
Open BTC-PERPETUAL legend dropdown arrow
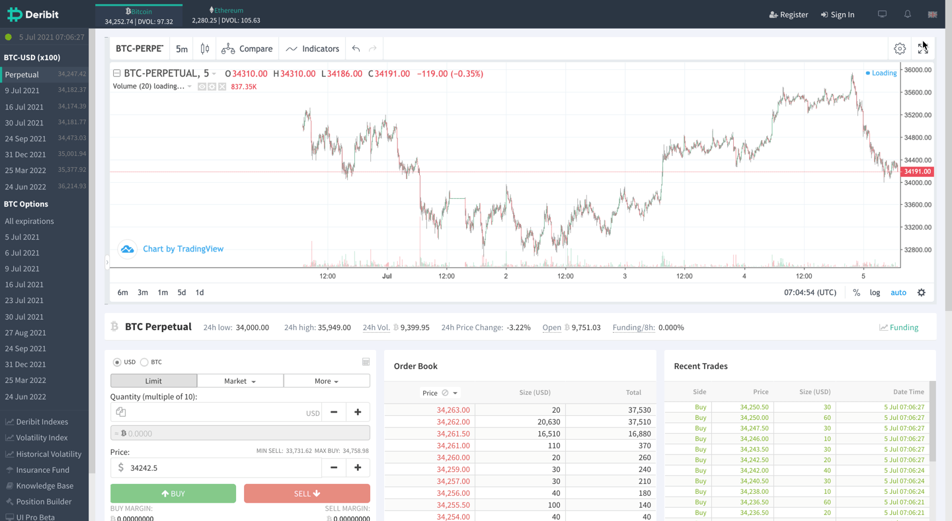click(x=214, y=74)
